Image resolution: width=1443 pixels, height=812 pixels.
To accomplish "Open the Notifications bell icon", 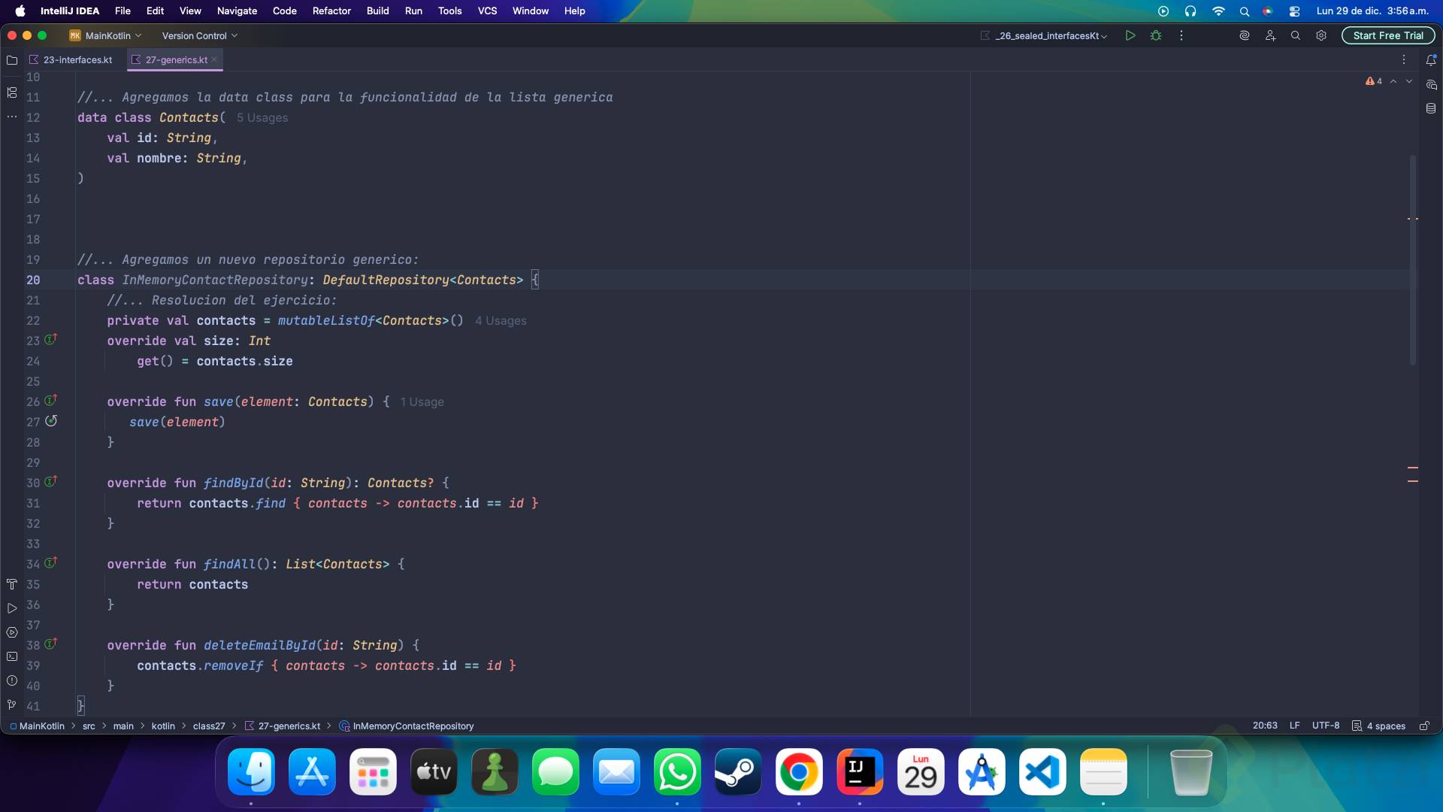I will (x=1431, y=60).
